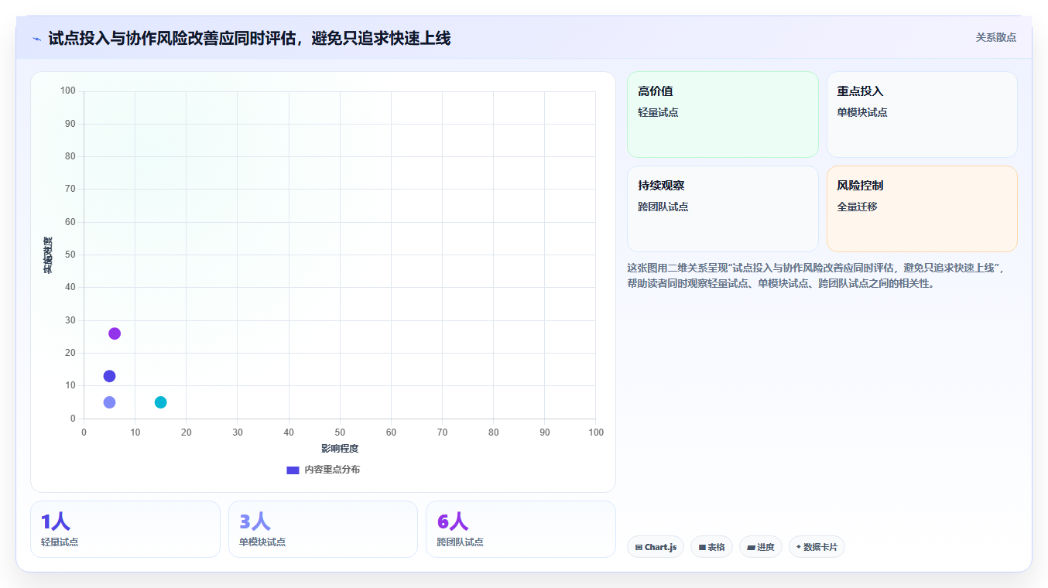Click the chart title 试点投入与协作风险改善应同时评估
This screenshot has width=1048, height=588.
coord(249,38)
